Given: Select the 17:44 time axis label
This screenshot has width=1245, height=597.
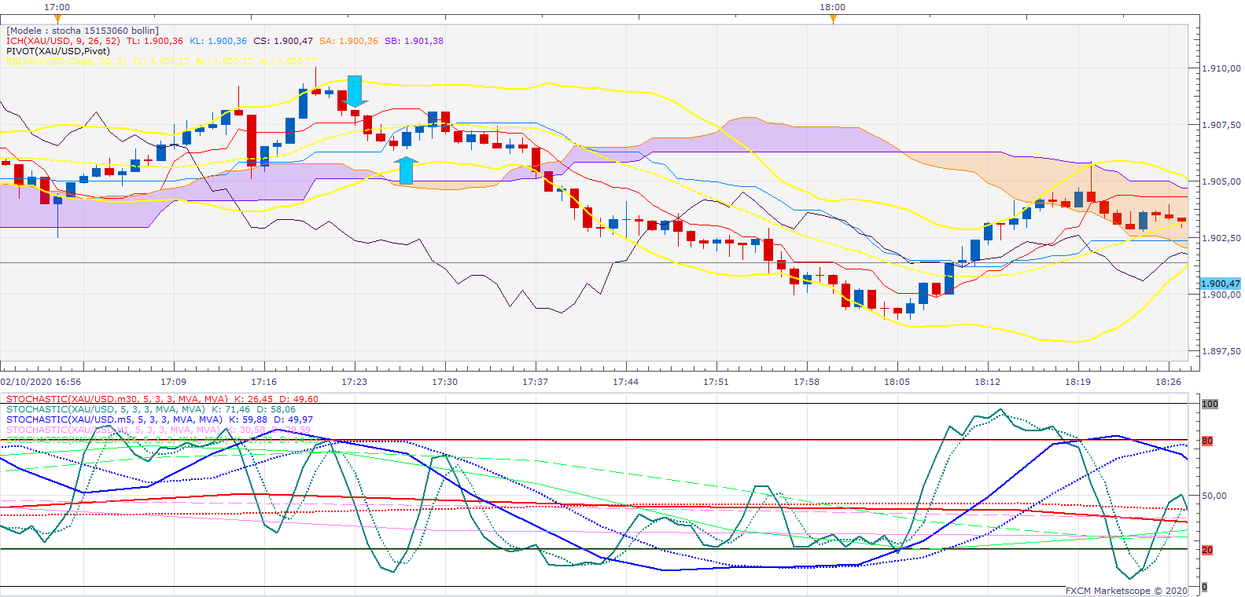Looking at the screenshot, I should click(626, 382).
